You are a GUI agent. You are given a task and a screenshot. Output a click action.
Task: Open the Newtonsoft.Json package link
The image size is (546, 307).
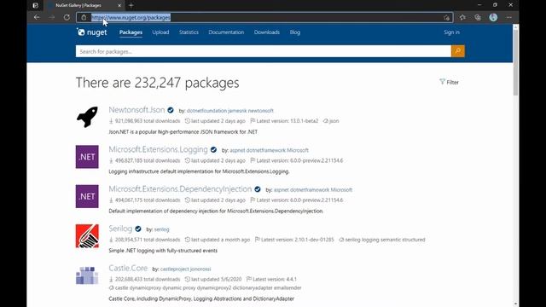pos(136,110)
